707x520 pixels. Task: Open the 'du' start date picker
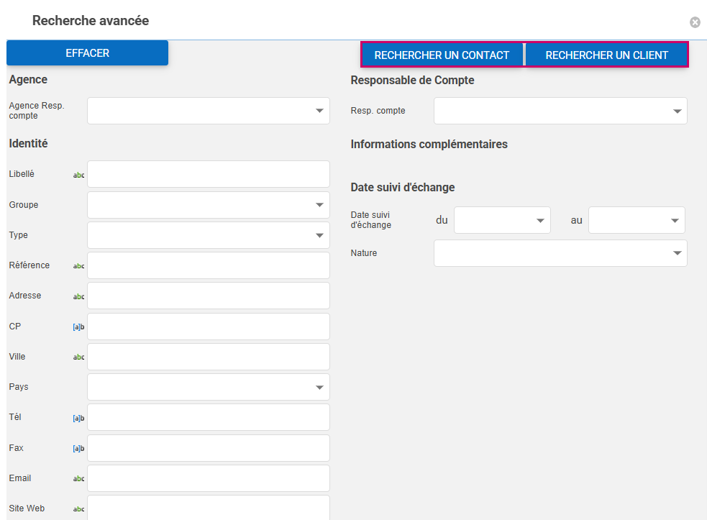point(502,220)
